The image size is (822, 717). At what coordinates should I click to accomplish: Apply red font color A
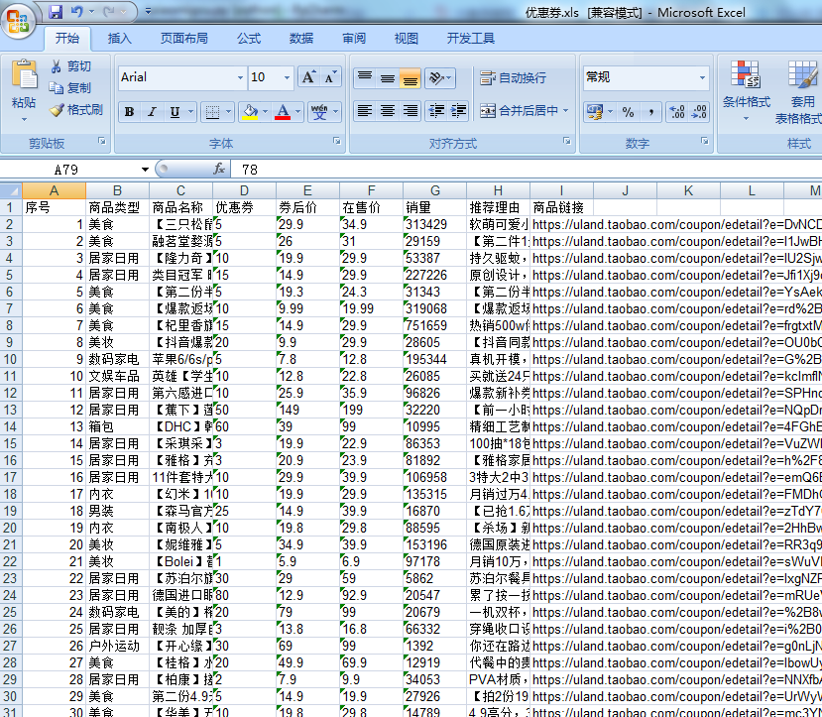(283, 112)
